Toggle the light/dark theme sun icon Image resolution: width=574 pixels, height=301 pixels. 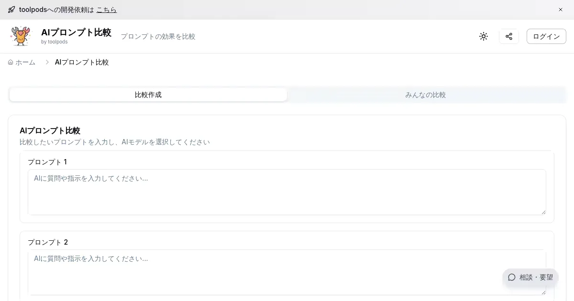tap(484, 36)
